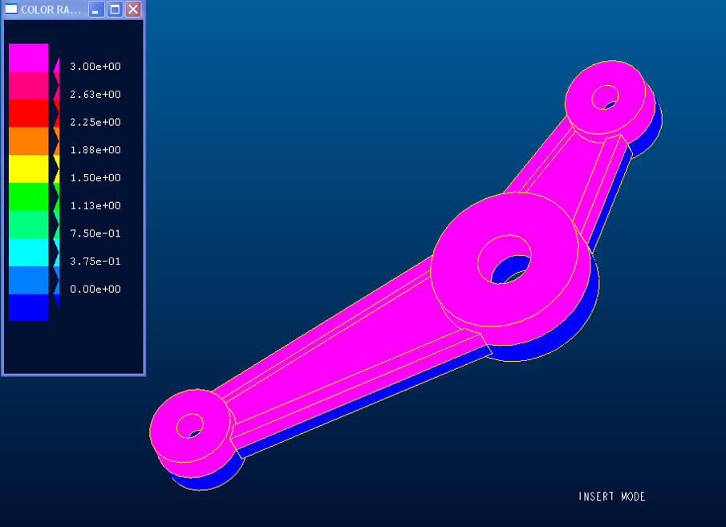
Task: Select the 1.13e+00 range value
Action: (x=95, y=205)
